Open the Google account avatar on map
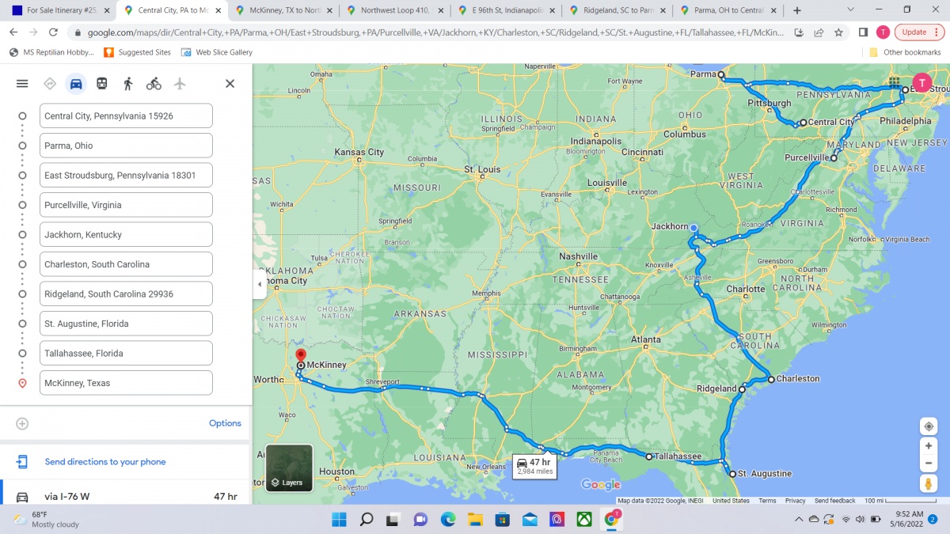The width and height of the screenshot is (950, 534). point(921,82)
